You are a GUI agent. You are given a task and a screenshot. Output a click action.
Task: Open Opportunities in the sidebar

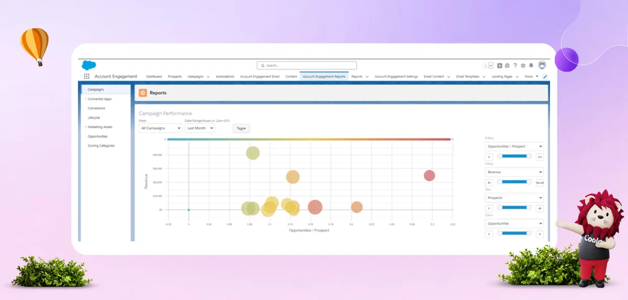pyautogui.click(x=98, y=136)
